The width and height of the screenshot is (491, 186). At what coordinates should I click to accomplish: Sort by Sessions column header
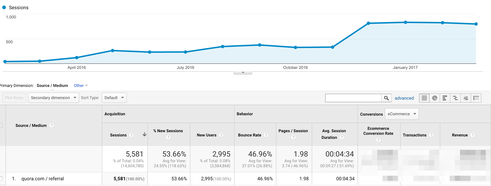pos(118,135)
